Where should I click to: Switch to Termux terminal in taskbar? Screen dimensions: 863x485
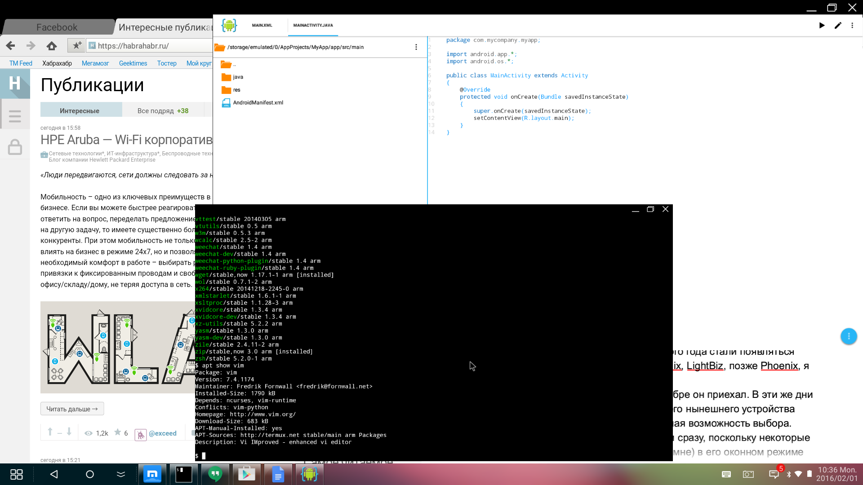[x=184, y=474]
